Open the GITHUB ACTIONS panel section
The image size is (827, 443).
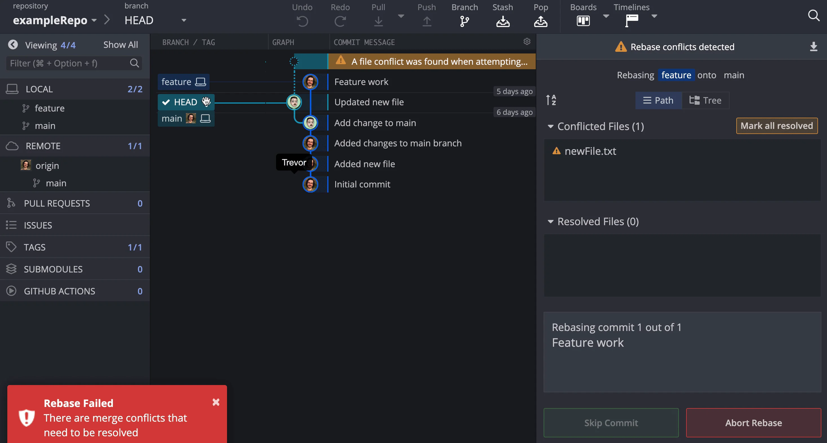point(59,291)
